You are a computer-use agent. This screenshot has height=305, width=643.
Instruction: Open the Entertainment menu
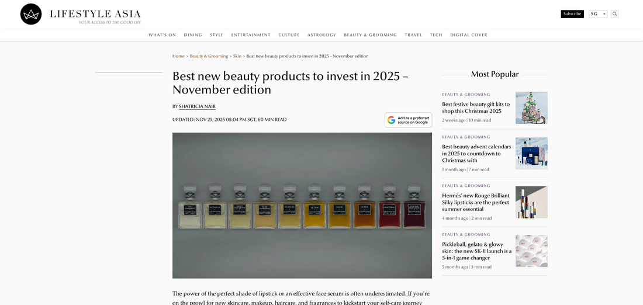point(251,35)
